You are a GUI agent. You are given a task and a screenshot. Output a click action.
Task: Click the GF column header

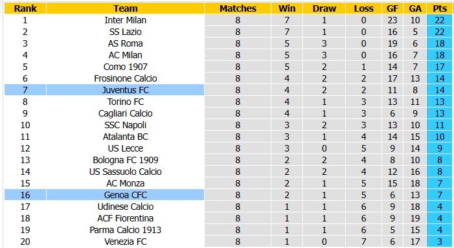(x=392, y=8)
